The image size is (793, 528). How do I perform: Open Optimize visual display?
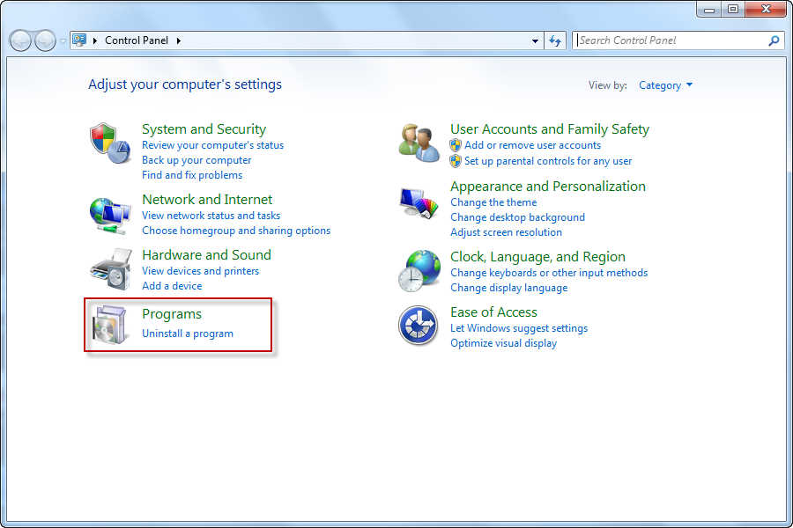point(504,343)
